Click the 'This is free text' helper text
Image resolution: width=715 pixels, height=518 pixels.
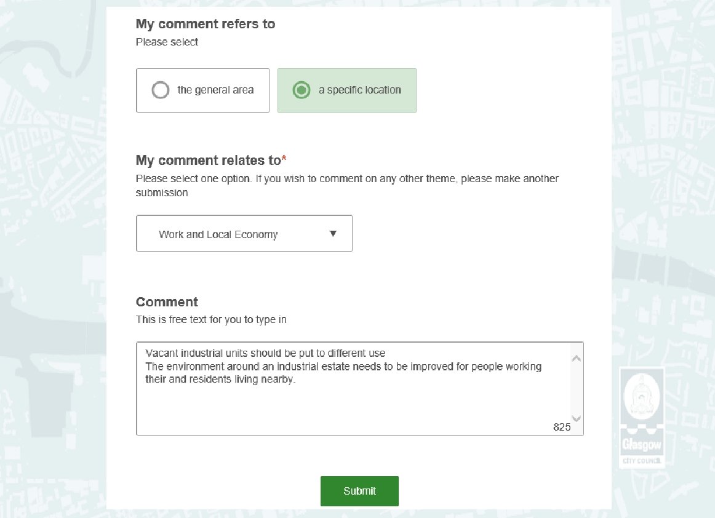pos(211,320)
